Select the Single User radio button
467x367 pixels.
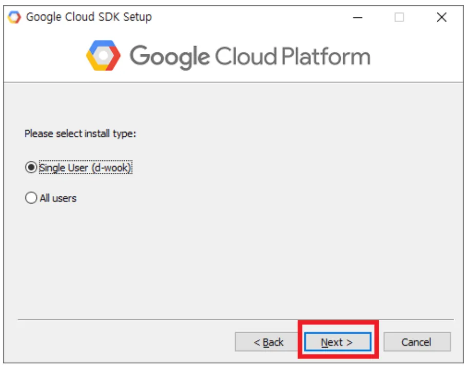pos(31,168)
